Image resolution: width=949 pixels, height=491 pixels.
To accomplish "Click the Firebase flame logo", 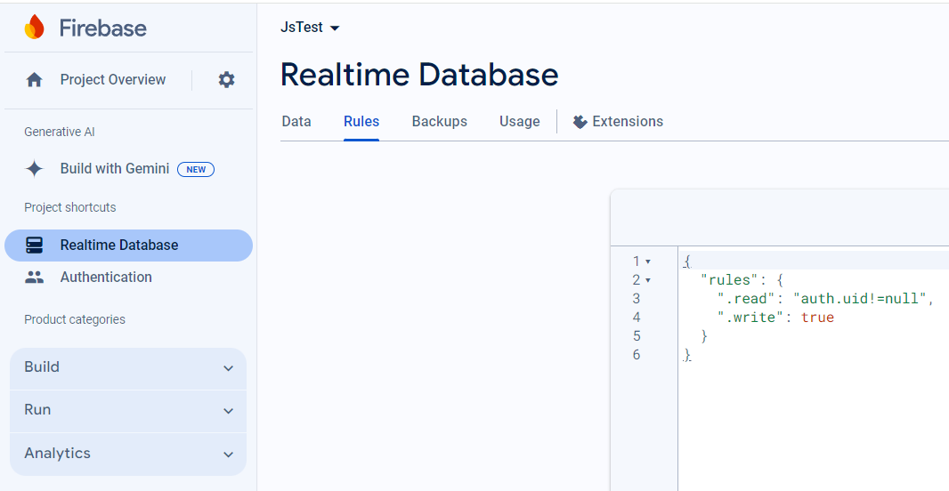I will [35, 28].
